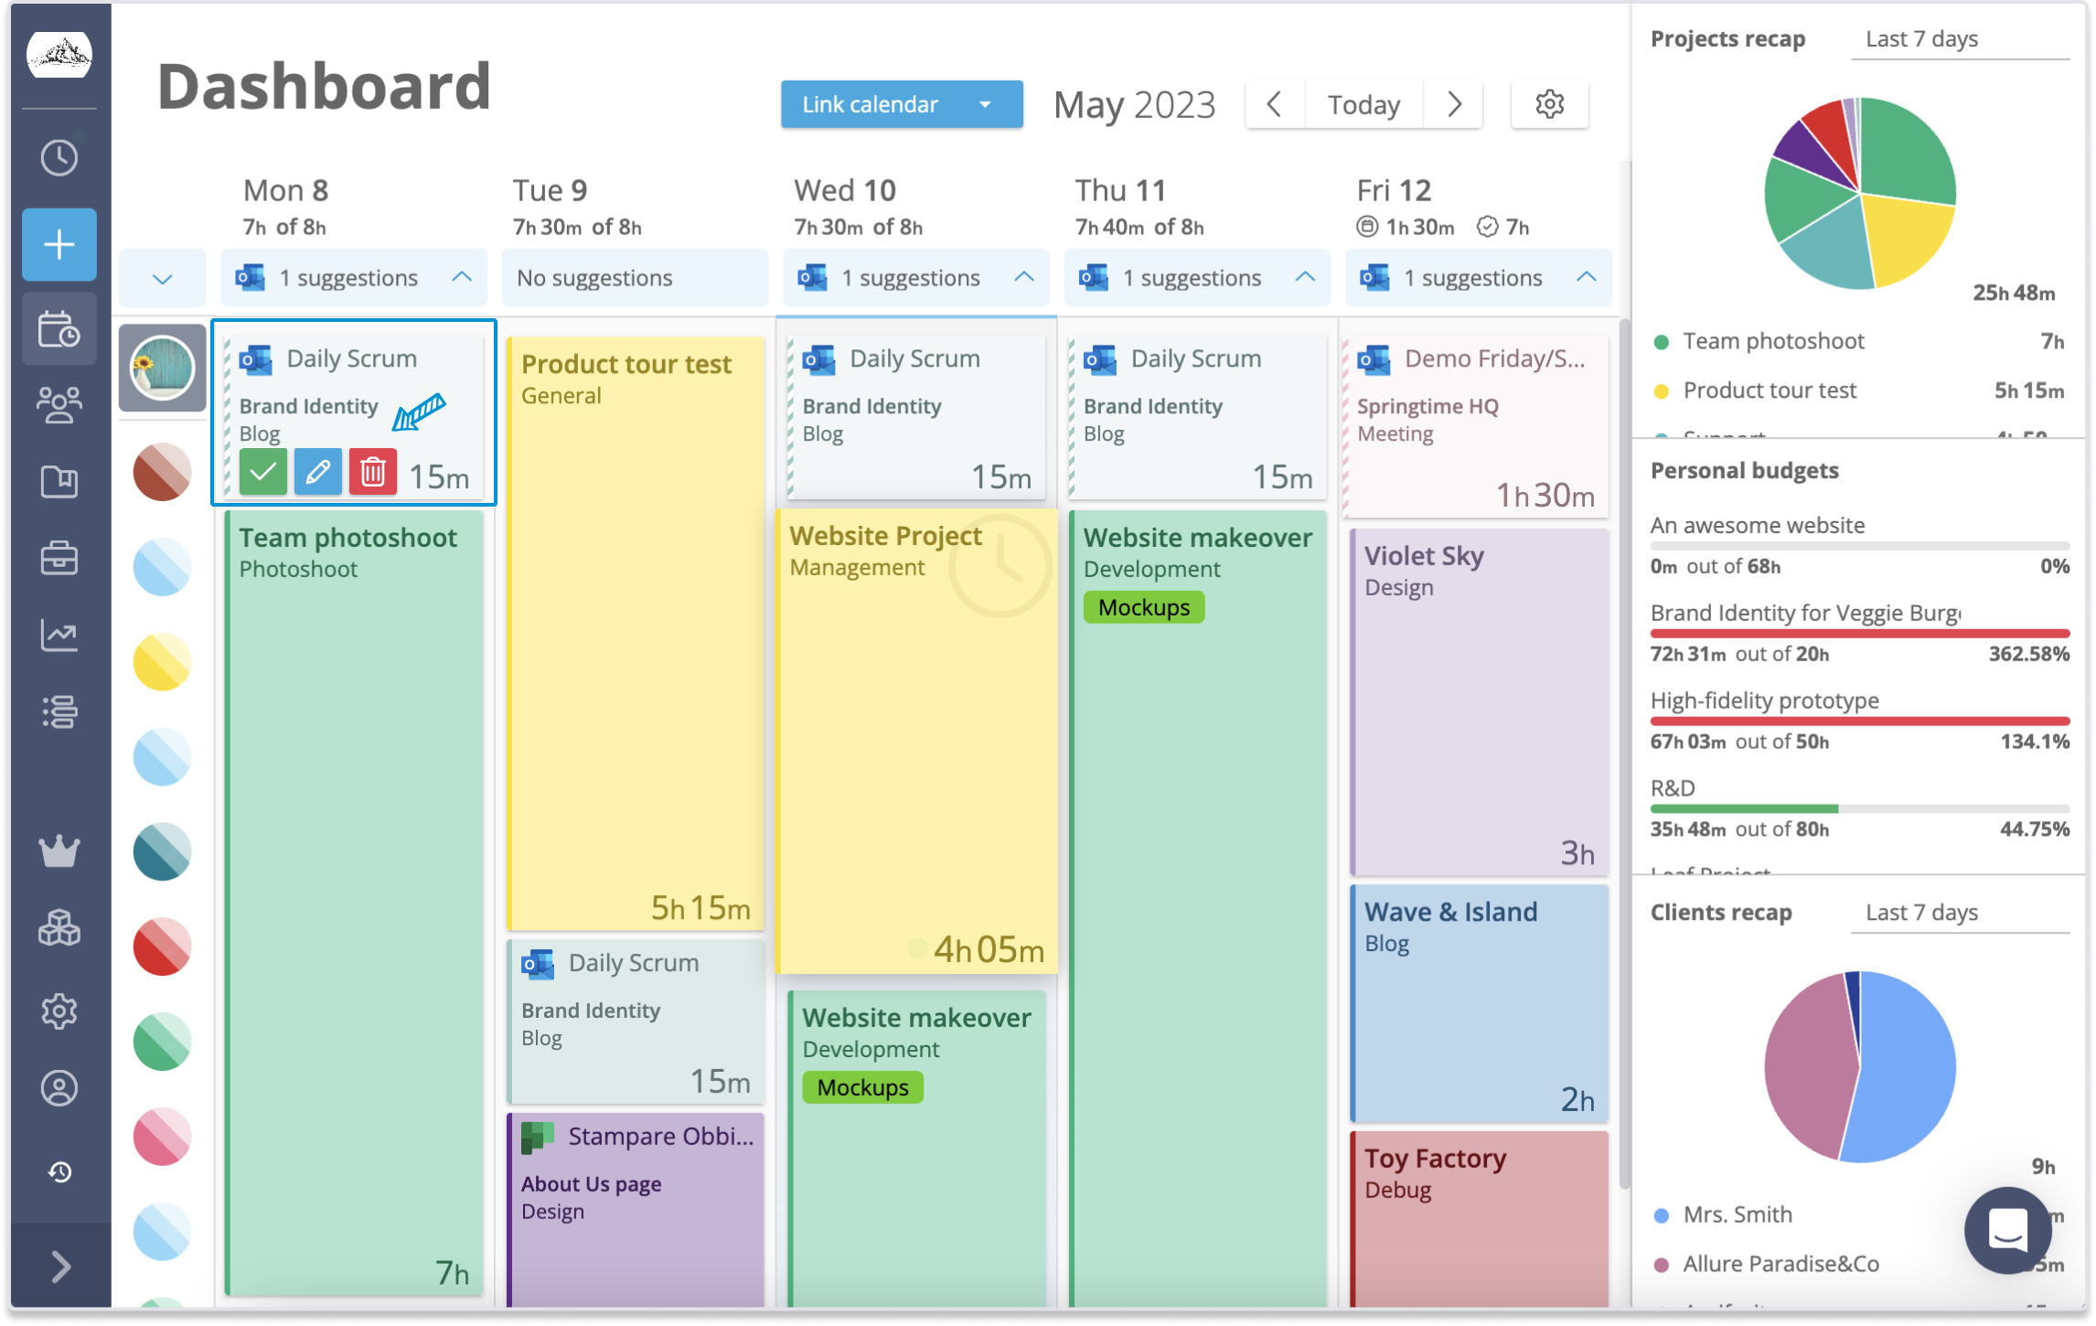Open Clients recap Last 7 days dropdown
The image size is (2096, 1326).
[1959, 913]
